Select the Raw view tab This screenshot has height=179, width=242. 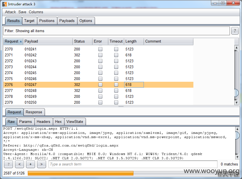11,121
